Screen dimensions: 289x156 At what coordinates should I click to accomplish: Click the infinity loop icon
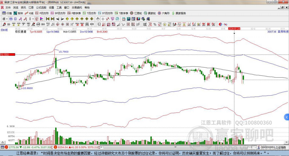point(225,24)
